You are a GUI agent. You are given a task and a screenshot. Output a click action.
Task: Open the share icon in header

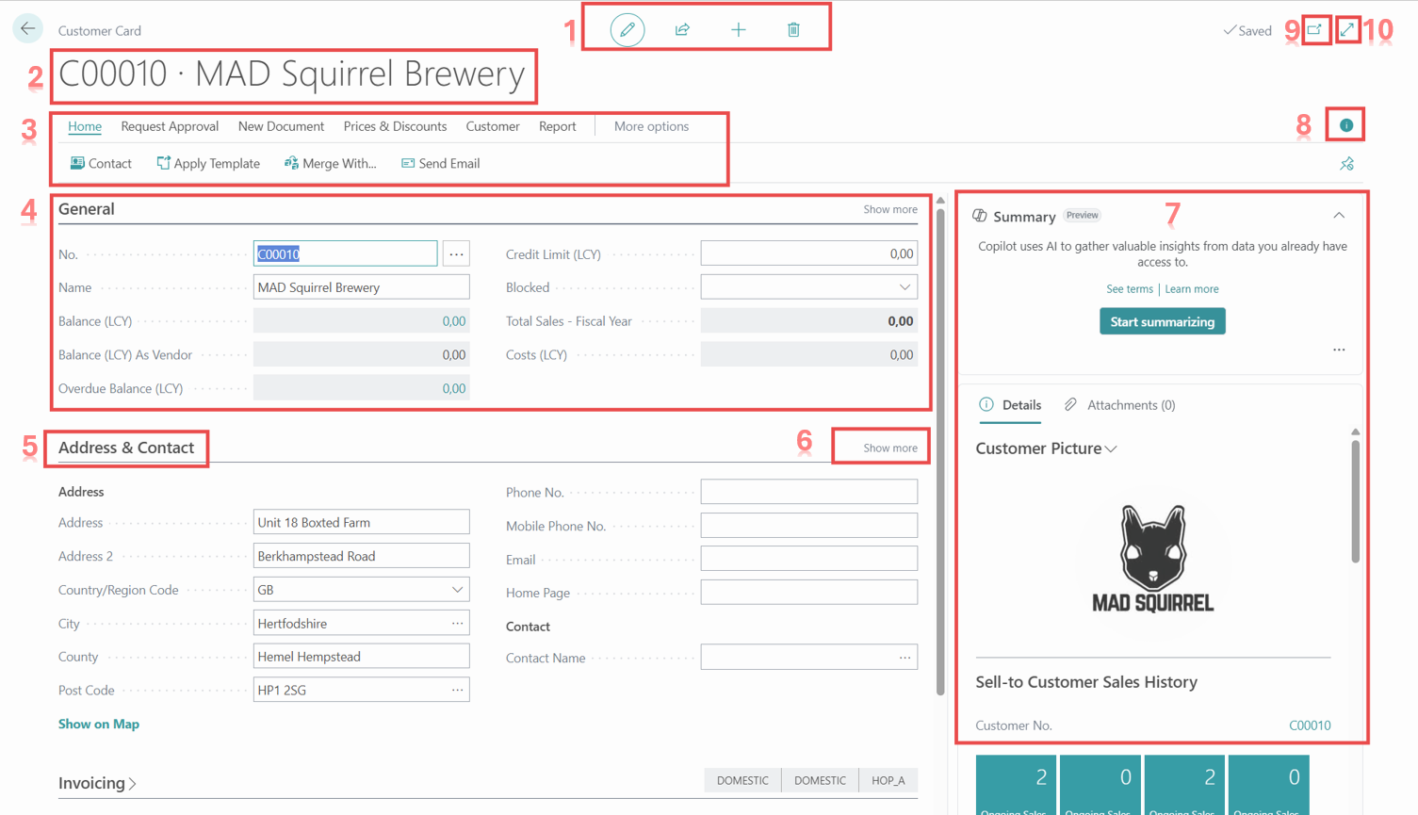point(682,29)
